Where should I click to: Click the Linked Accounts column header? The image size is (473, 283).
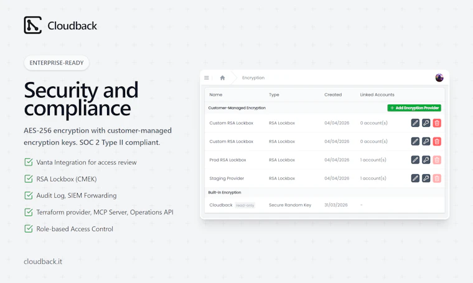(377, 95)
